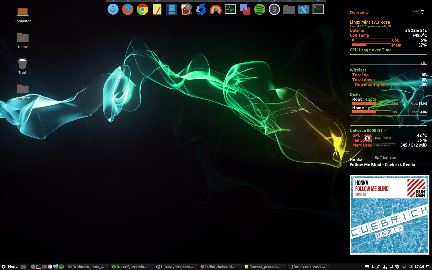Launch the blue swirl app in the dock
The height and width of the screenshot is (270, 432).
(x=201, y=10)
